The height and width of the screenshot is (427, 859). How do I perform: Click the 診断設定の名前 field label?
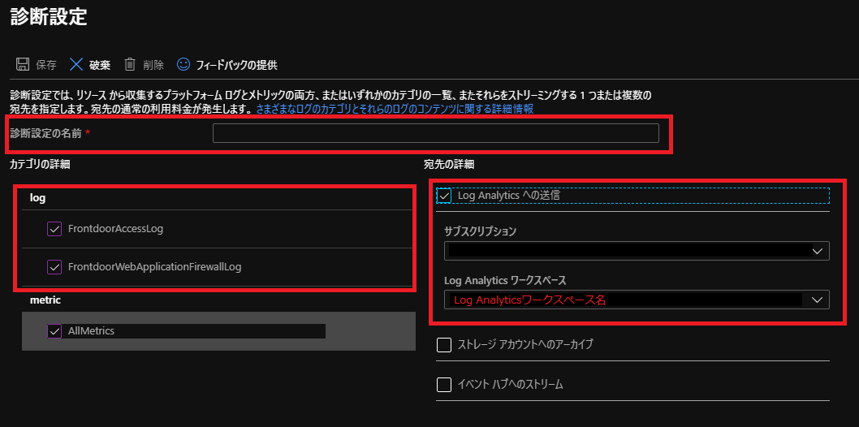point(46,133)
